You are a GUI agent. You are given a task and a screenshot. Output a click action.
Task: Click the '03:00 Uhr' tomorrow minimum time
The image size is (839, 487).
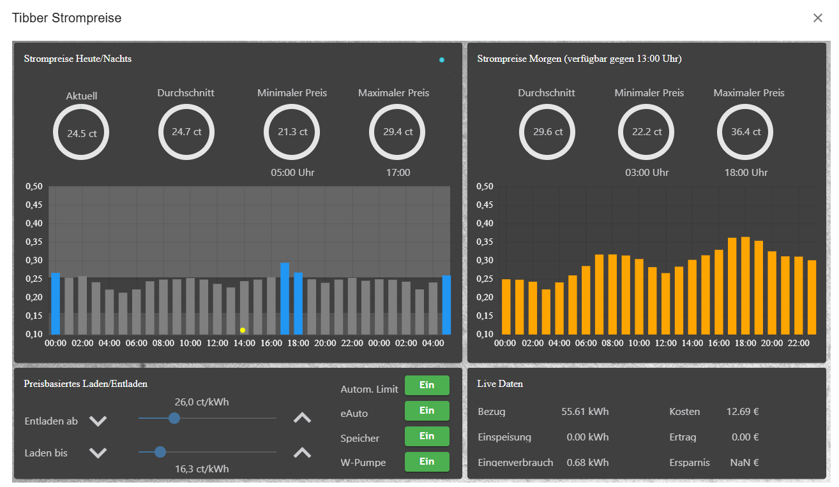point(646,173)
